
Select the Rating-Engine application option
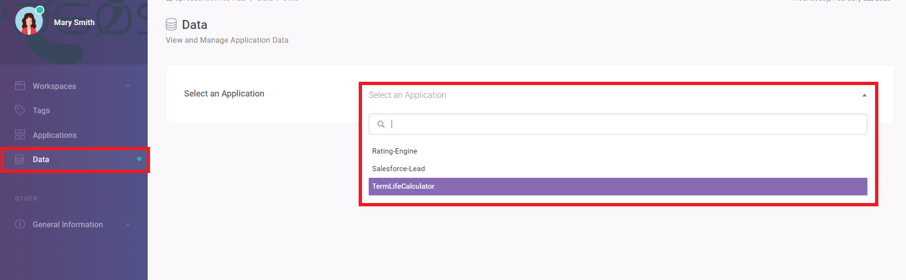click(394, 151)
